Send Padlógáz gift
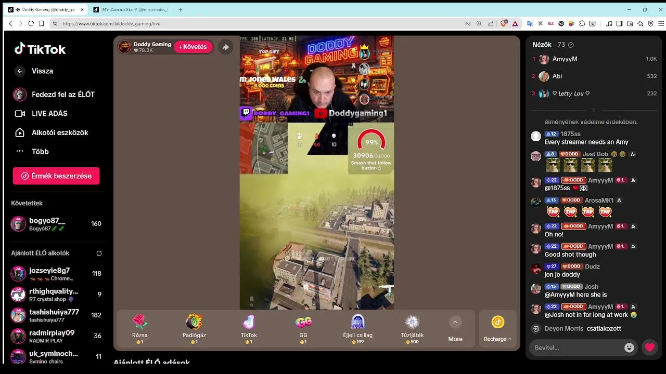The width and height of the screenshot is (666, 374). coord(194,329)
